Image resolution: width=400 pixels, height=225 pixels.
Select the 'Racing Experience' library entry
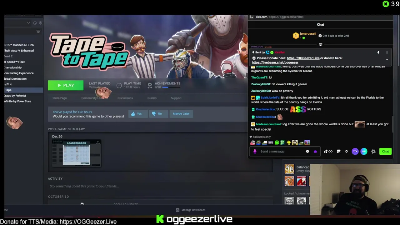coord(19,73)
